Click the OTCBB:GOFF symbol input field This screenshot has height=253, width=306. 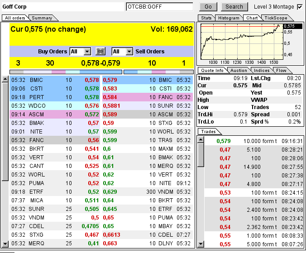pos(159,7)
